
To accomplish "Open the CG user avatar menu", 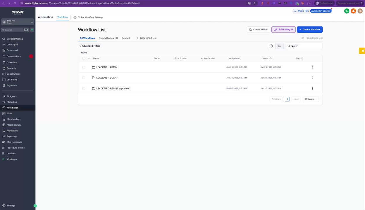I will pos(360,11).
